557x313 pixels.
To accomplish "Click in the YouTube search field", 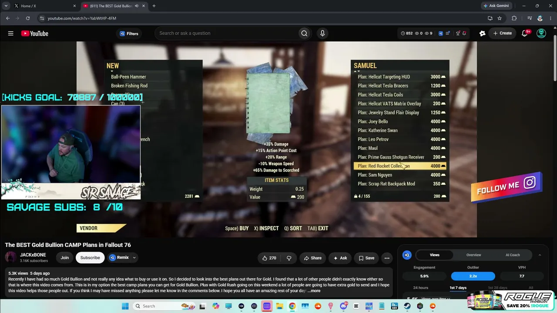I will click(x=226, y=33).
